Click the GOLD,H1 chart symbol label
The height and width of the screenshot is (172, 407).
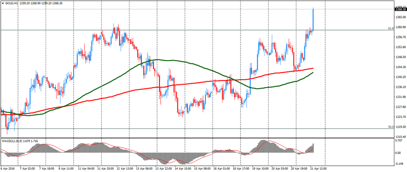coord(11,3)
